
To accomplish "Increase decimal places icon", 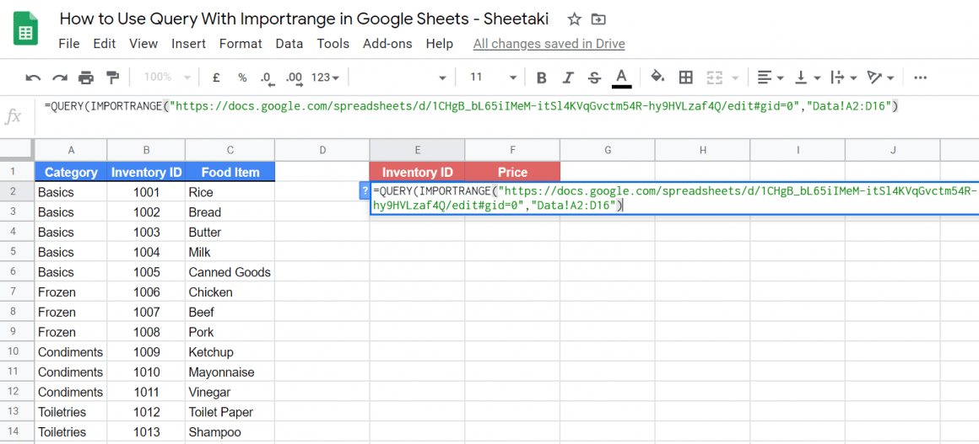I will click(x=294, y=78).
